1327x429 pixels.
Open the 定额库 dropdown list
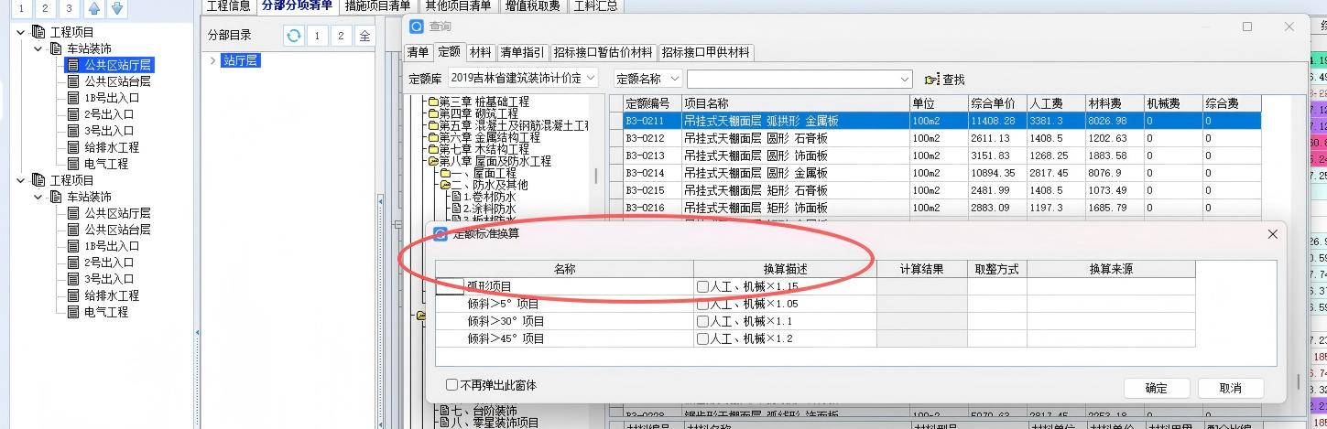point(590,79)
